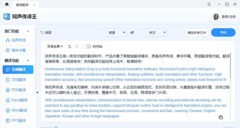
Task: Click 清空所有文件 button
Action: coord(196,32)
